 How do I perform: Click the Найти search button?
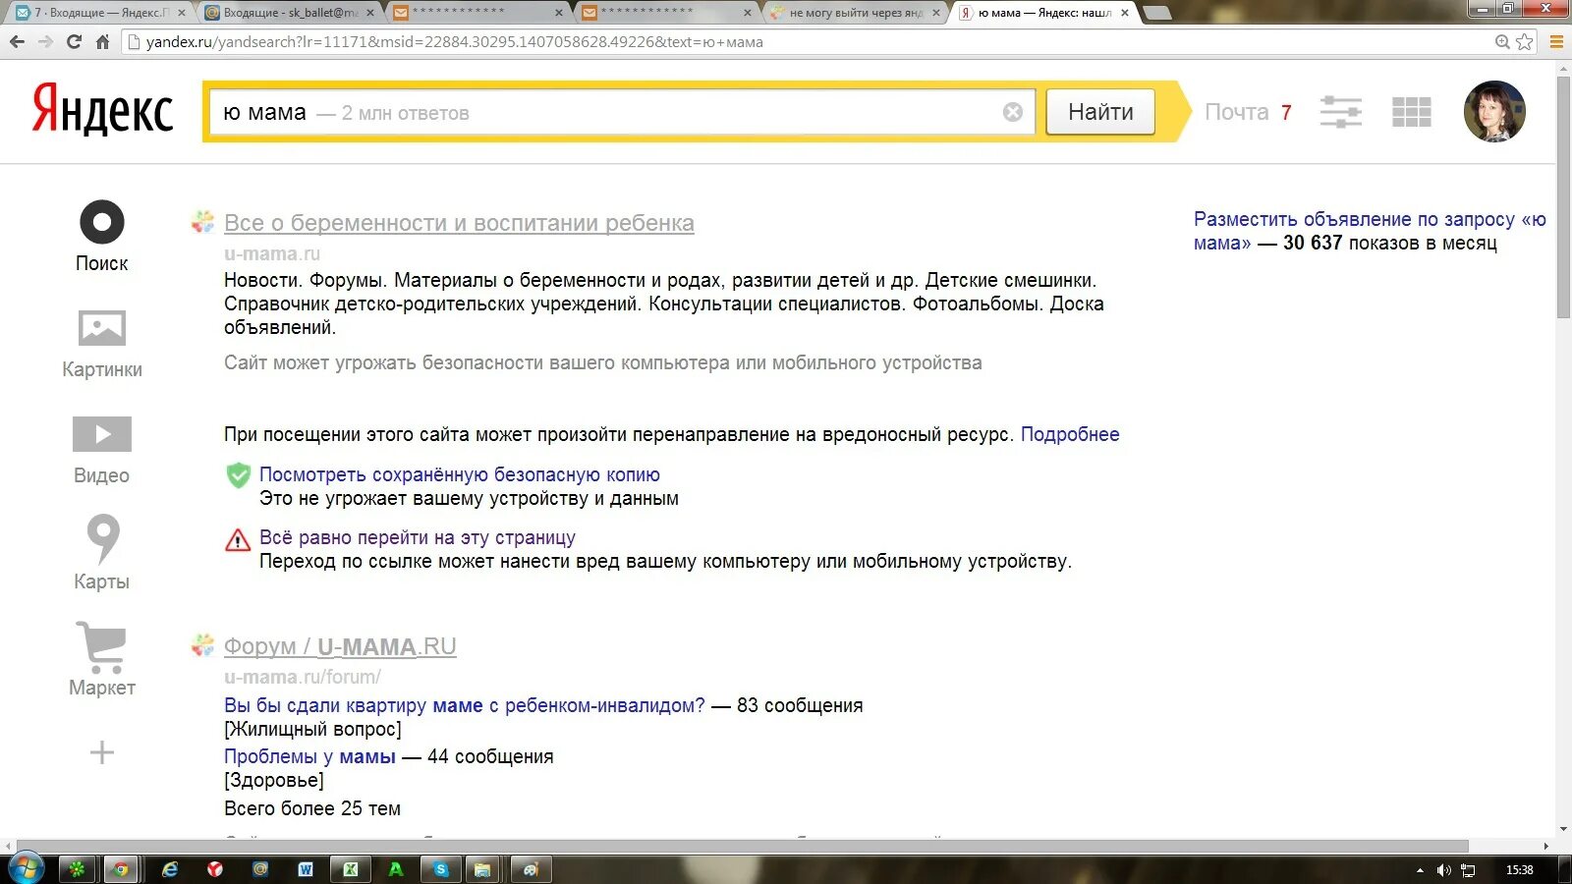click(x=1100, y=112)
